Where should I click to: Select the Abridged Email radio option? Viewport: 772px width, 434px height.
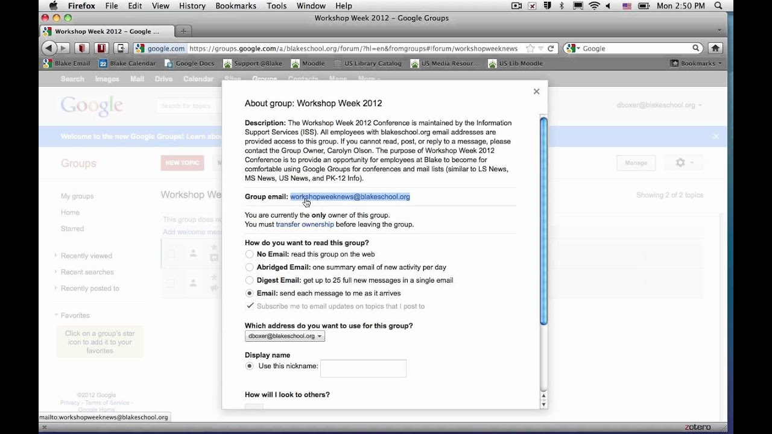249,267
